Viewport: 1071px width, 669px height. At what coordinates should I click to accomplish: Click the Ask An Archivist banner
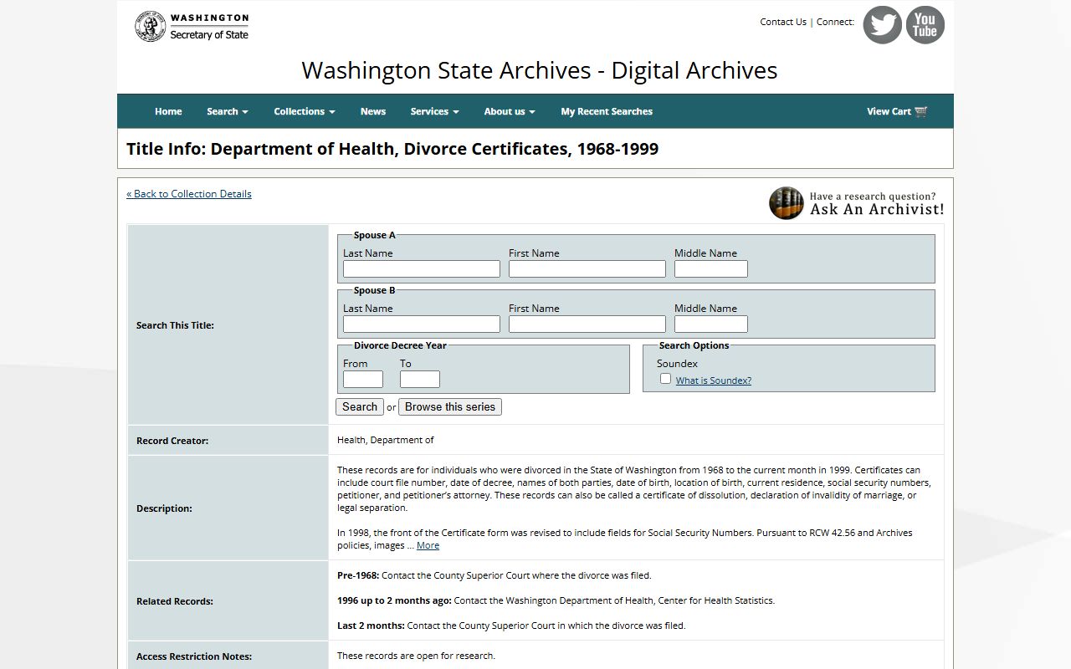click(857, 203)
